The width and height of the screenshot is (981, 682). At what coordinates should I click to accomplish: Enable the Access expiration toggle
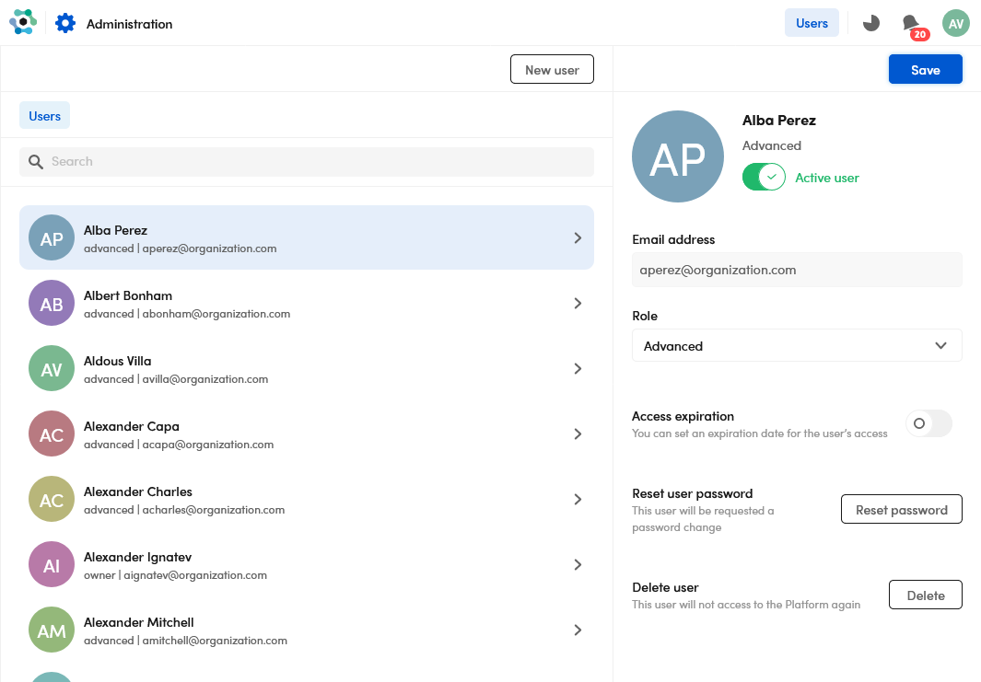928,423
